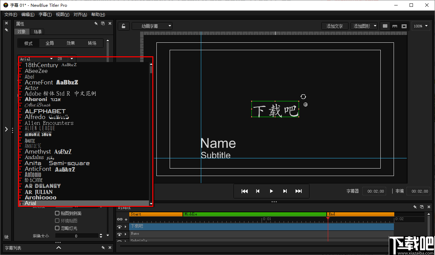Click the lock icon beside 动画字幕
This screenshot has height=255, width=435.
(124, 26)
